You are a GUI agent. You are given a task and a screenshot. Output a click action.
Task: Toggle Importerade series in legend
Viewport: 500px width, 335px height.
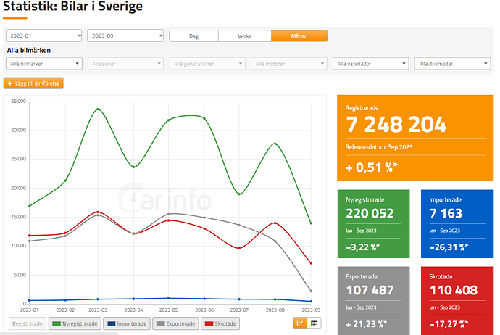(127, 323)
